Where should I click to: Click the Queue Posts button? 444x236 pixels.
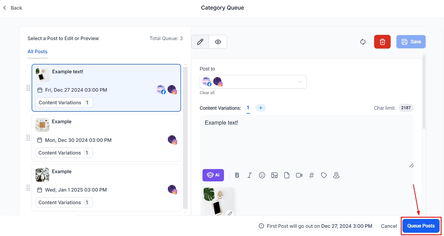(x=421, y=226)
